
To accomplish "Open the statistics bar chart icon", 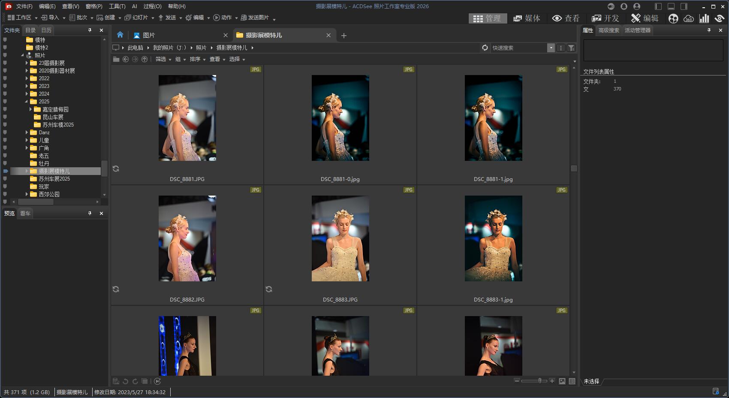I will [x=704, y=18].
